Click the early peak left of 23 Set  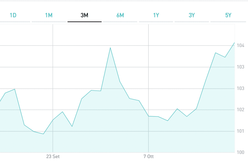pyautogui.click(x=15, y=89)
